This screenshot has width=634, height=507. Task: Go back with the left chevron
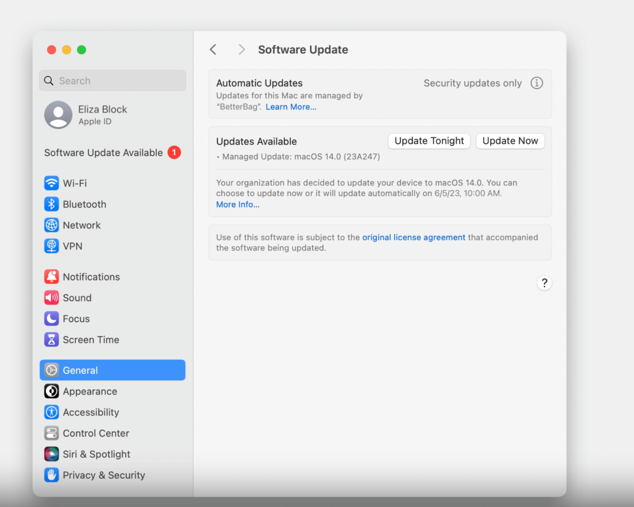tap(213, 49)
